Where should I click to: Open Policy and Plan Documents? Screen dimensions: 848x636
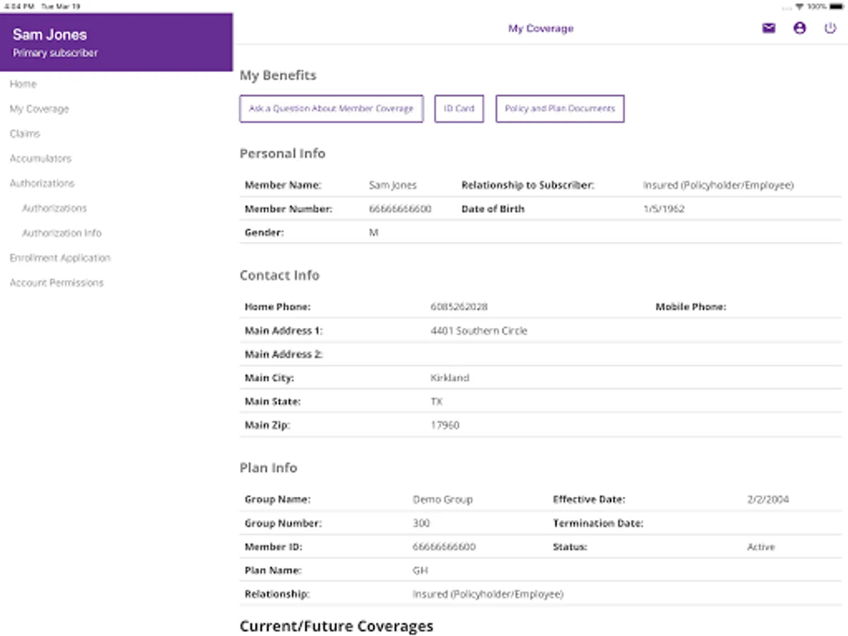tap(560, 109)
